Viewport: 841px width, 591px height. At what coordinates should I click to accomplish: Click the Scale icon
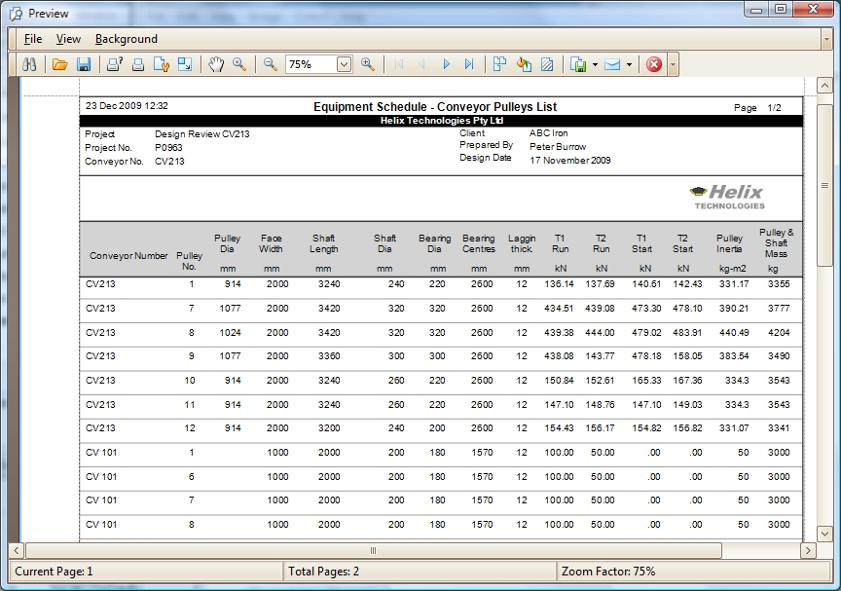coord(185,64)
